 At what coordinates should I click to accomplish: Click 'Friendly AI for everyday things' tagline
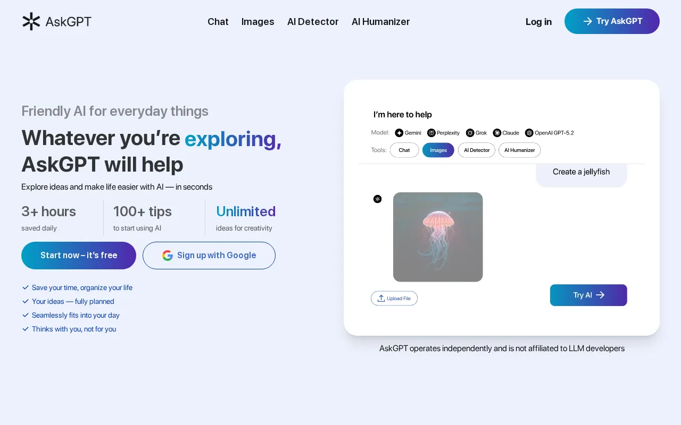pos(115,111)
